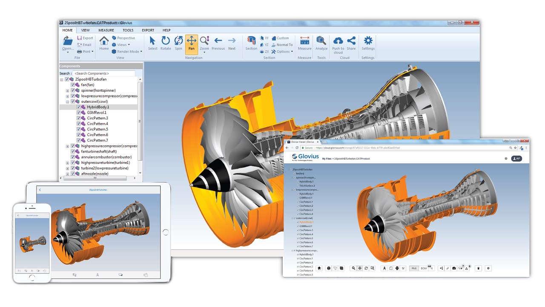
Task: Activate the Select arrow tool
Action: tap(152, 41)
